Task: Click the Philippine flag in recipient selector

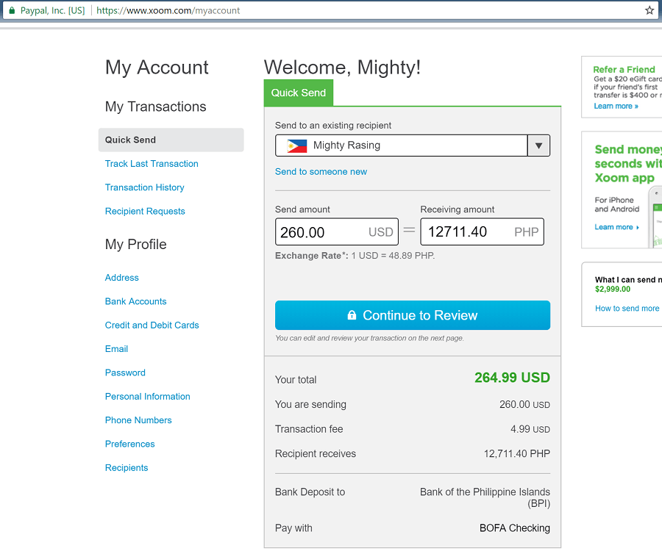Action: tap(297, 145)
